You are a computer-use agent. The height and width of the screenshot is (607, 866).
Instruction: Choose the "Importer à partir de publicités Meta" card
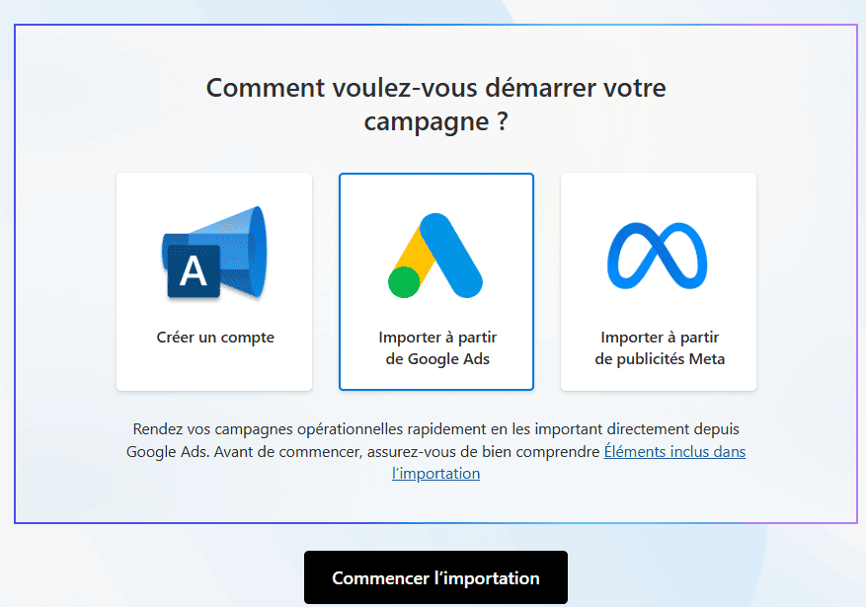(659, 281)
